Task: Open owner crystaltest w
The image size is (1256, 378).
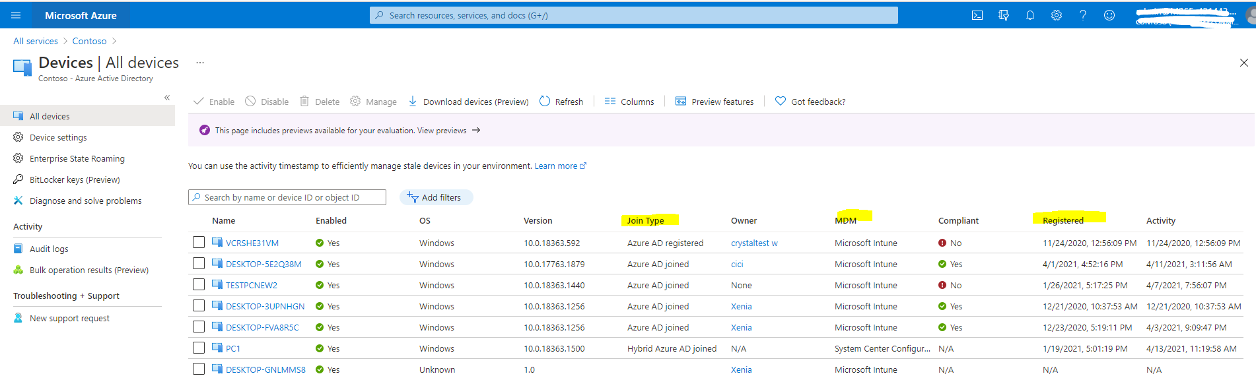Action: coord(754,243)
